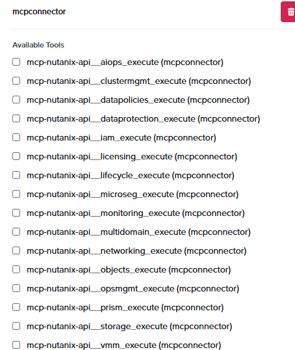Viewport: 295px width, 350px height.
Task: Tick the networking_execute checkbox
Action: pos(16,250)
